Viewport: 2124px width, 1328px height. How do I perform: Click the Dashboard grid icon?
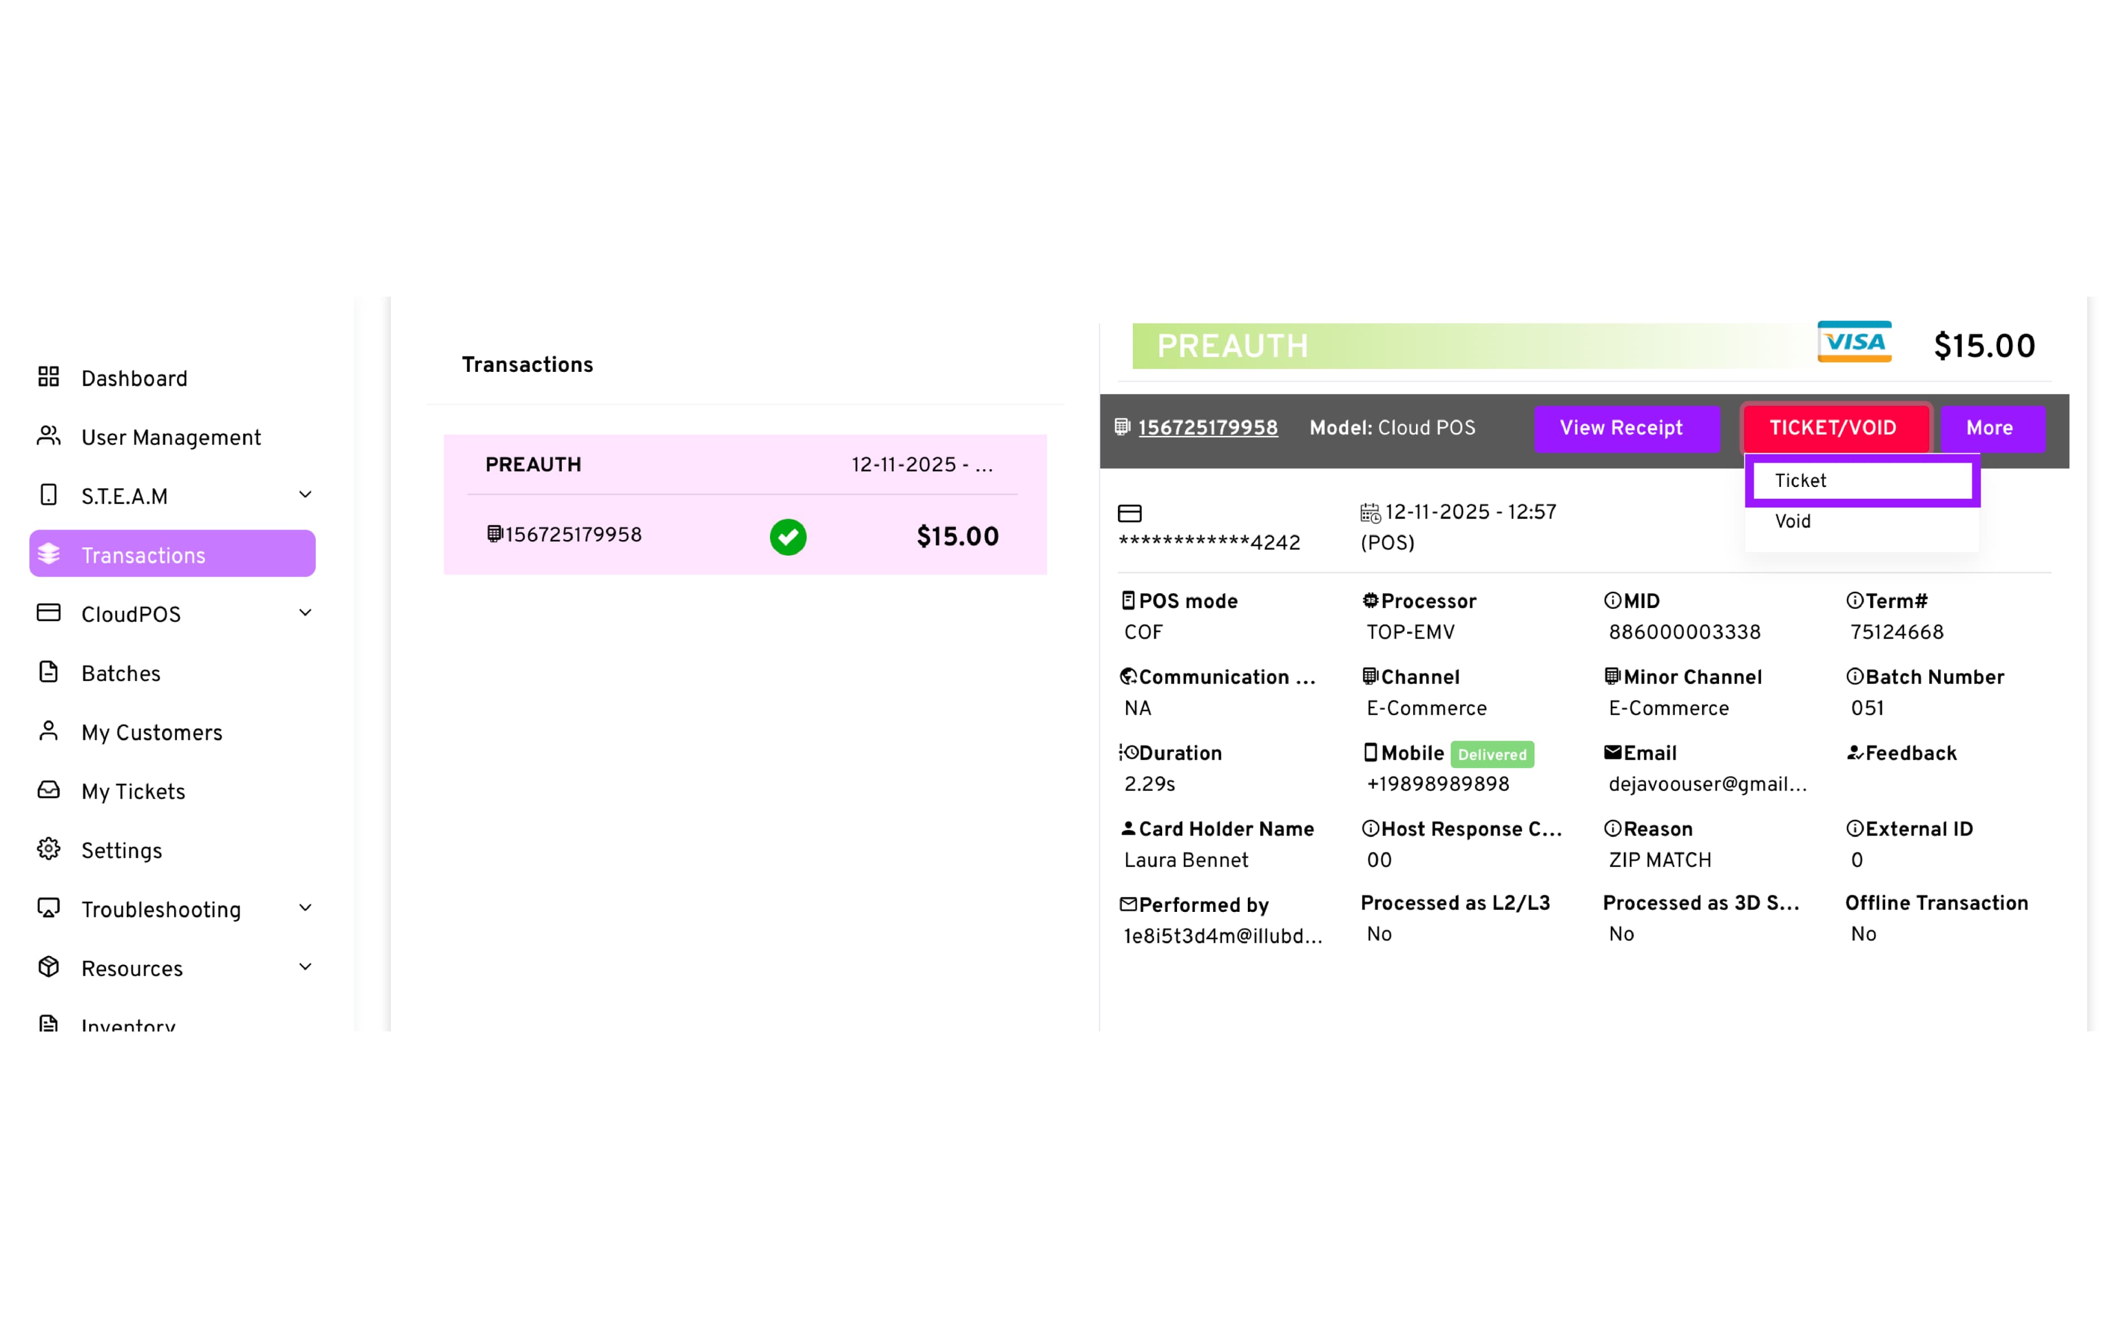pos(49,378)
